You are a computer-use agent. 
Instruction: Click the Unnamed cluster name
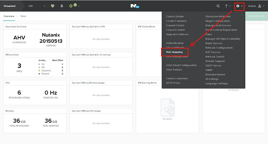pyautogui.click(x=10, y=6)
